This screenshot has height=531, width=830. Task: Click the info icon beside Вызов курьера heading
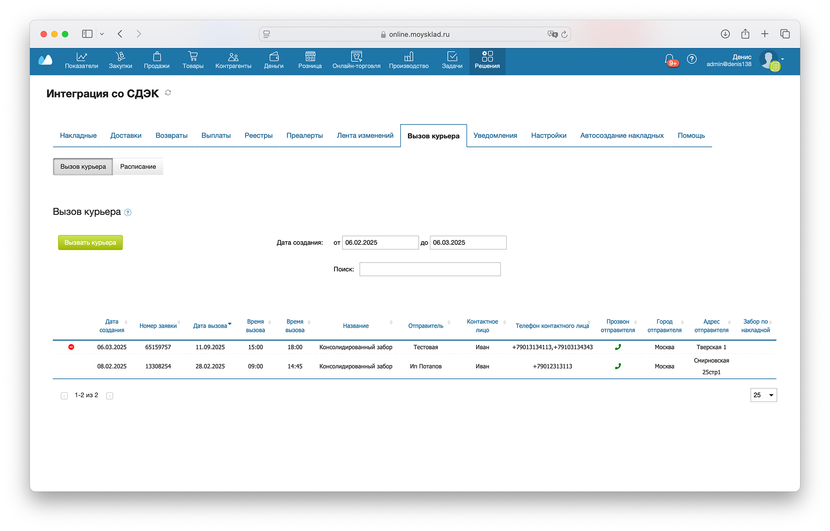point(128,212)
